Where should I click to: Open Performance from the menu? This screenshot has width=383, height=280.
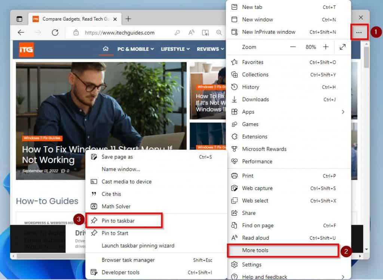288,161
